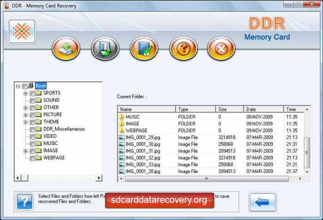Viewport: 323px width, 220px height.
Task: Click the file list scroll-up arrow
Action: pos(307,109)
